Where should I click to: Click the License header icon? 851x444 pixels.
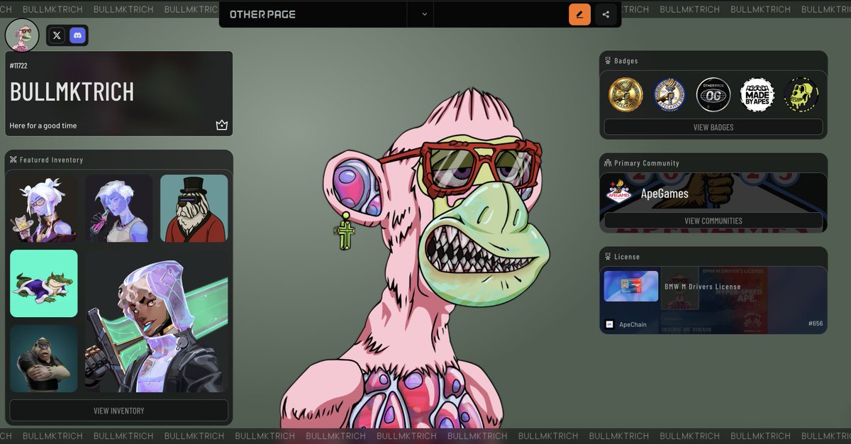click(x=608, y=257)
